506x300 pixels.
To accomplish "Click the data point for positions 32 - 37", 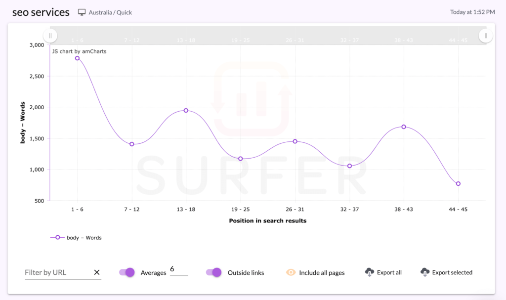I will pos(349,166).
